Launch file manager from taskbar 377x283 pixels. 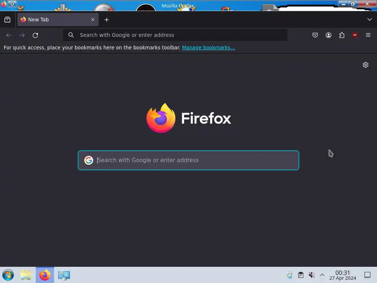26,275
